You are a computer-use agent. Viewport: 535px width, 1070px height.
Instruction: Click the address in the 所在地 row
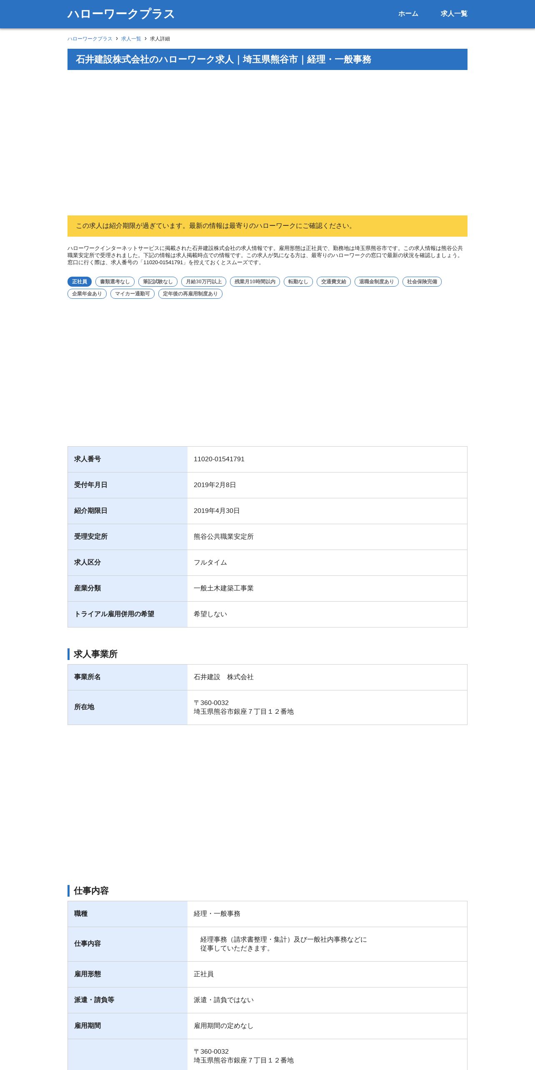244,707
